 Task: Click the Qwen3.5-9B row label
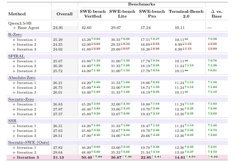[x=20, y=23]
